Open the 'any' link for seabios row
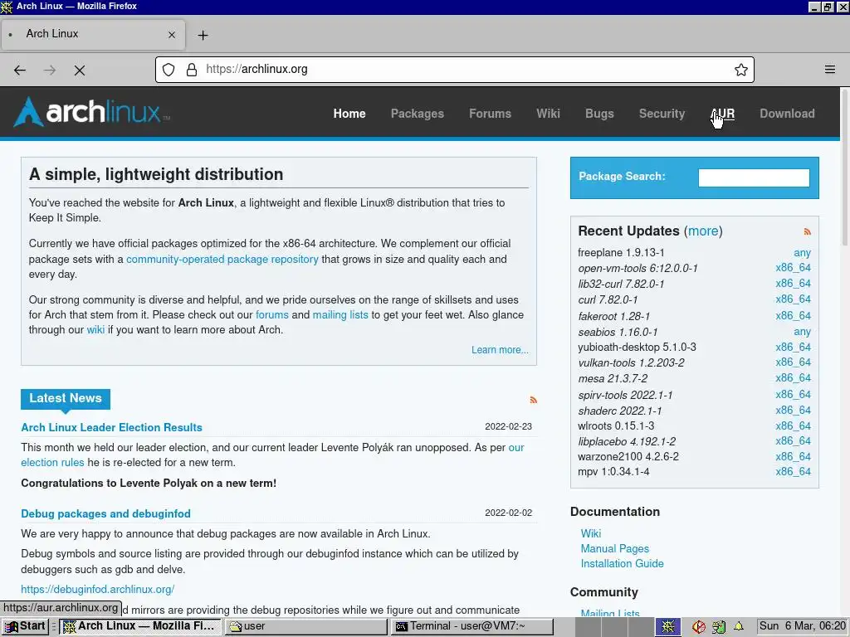 803,332
